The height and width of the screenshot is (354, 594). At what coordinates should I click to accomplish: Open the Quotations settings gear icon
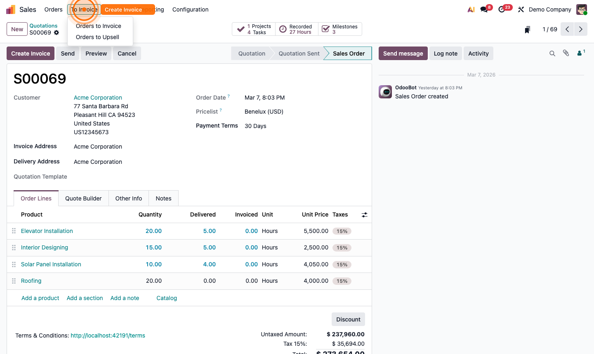(56, 33)
